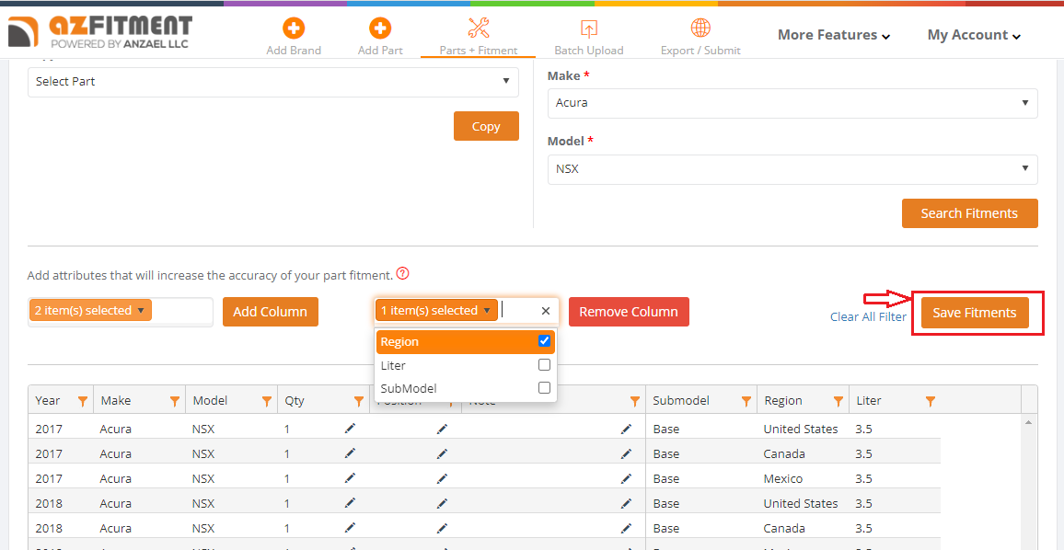Image resolution: width=1064 pixels, height=550 pixels.
Task: Edit Qty for the 2017 United States row
Action: click(350, 429)
